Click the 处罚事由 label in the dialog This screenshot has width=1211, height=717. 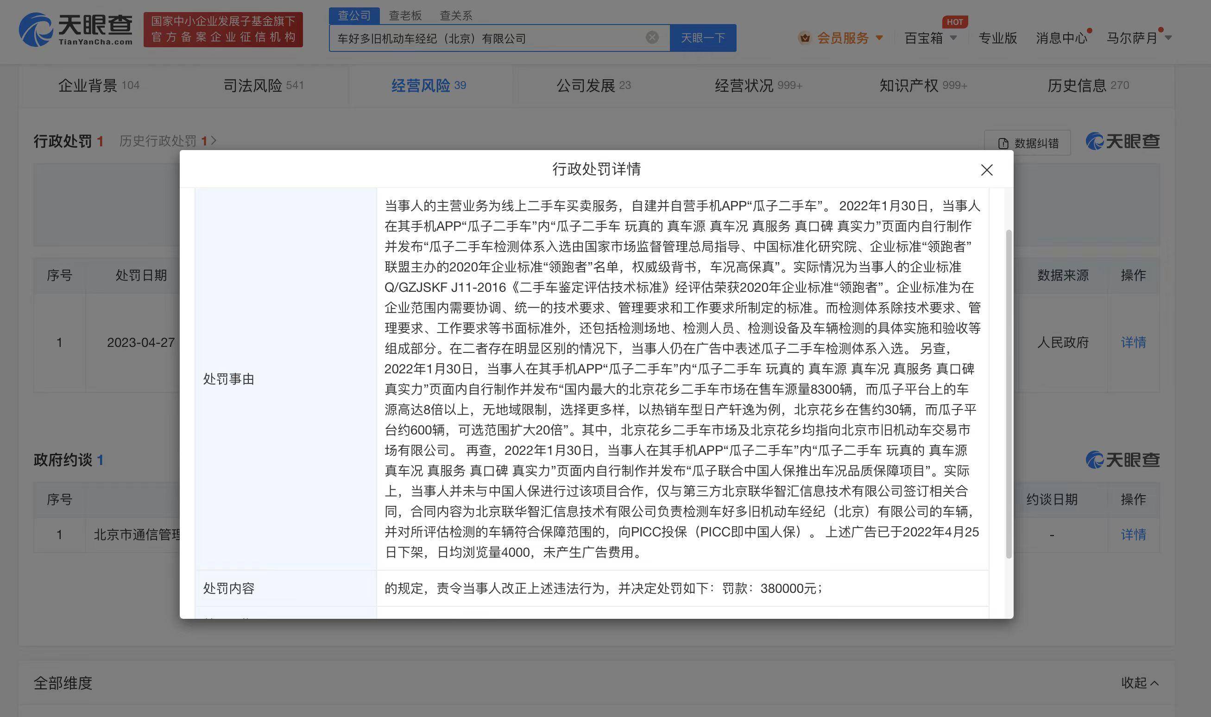point(228,379)
